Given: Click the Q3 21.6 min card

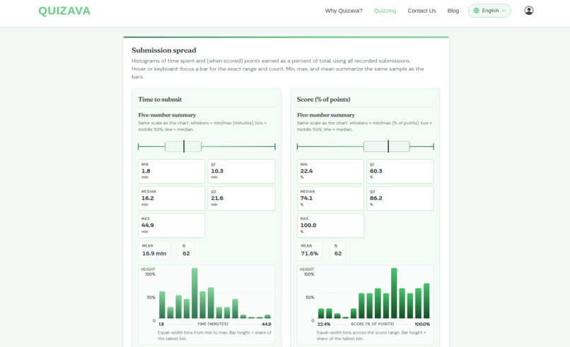Looking at the screenshot, I should (x=241, y=199).
